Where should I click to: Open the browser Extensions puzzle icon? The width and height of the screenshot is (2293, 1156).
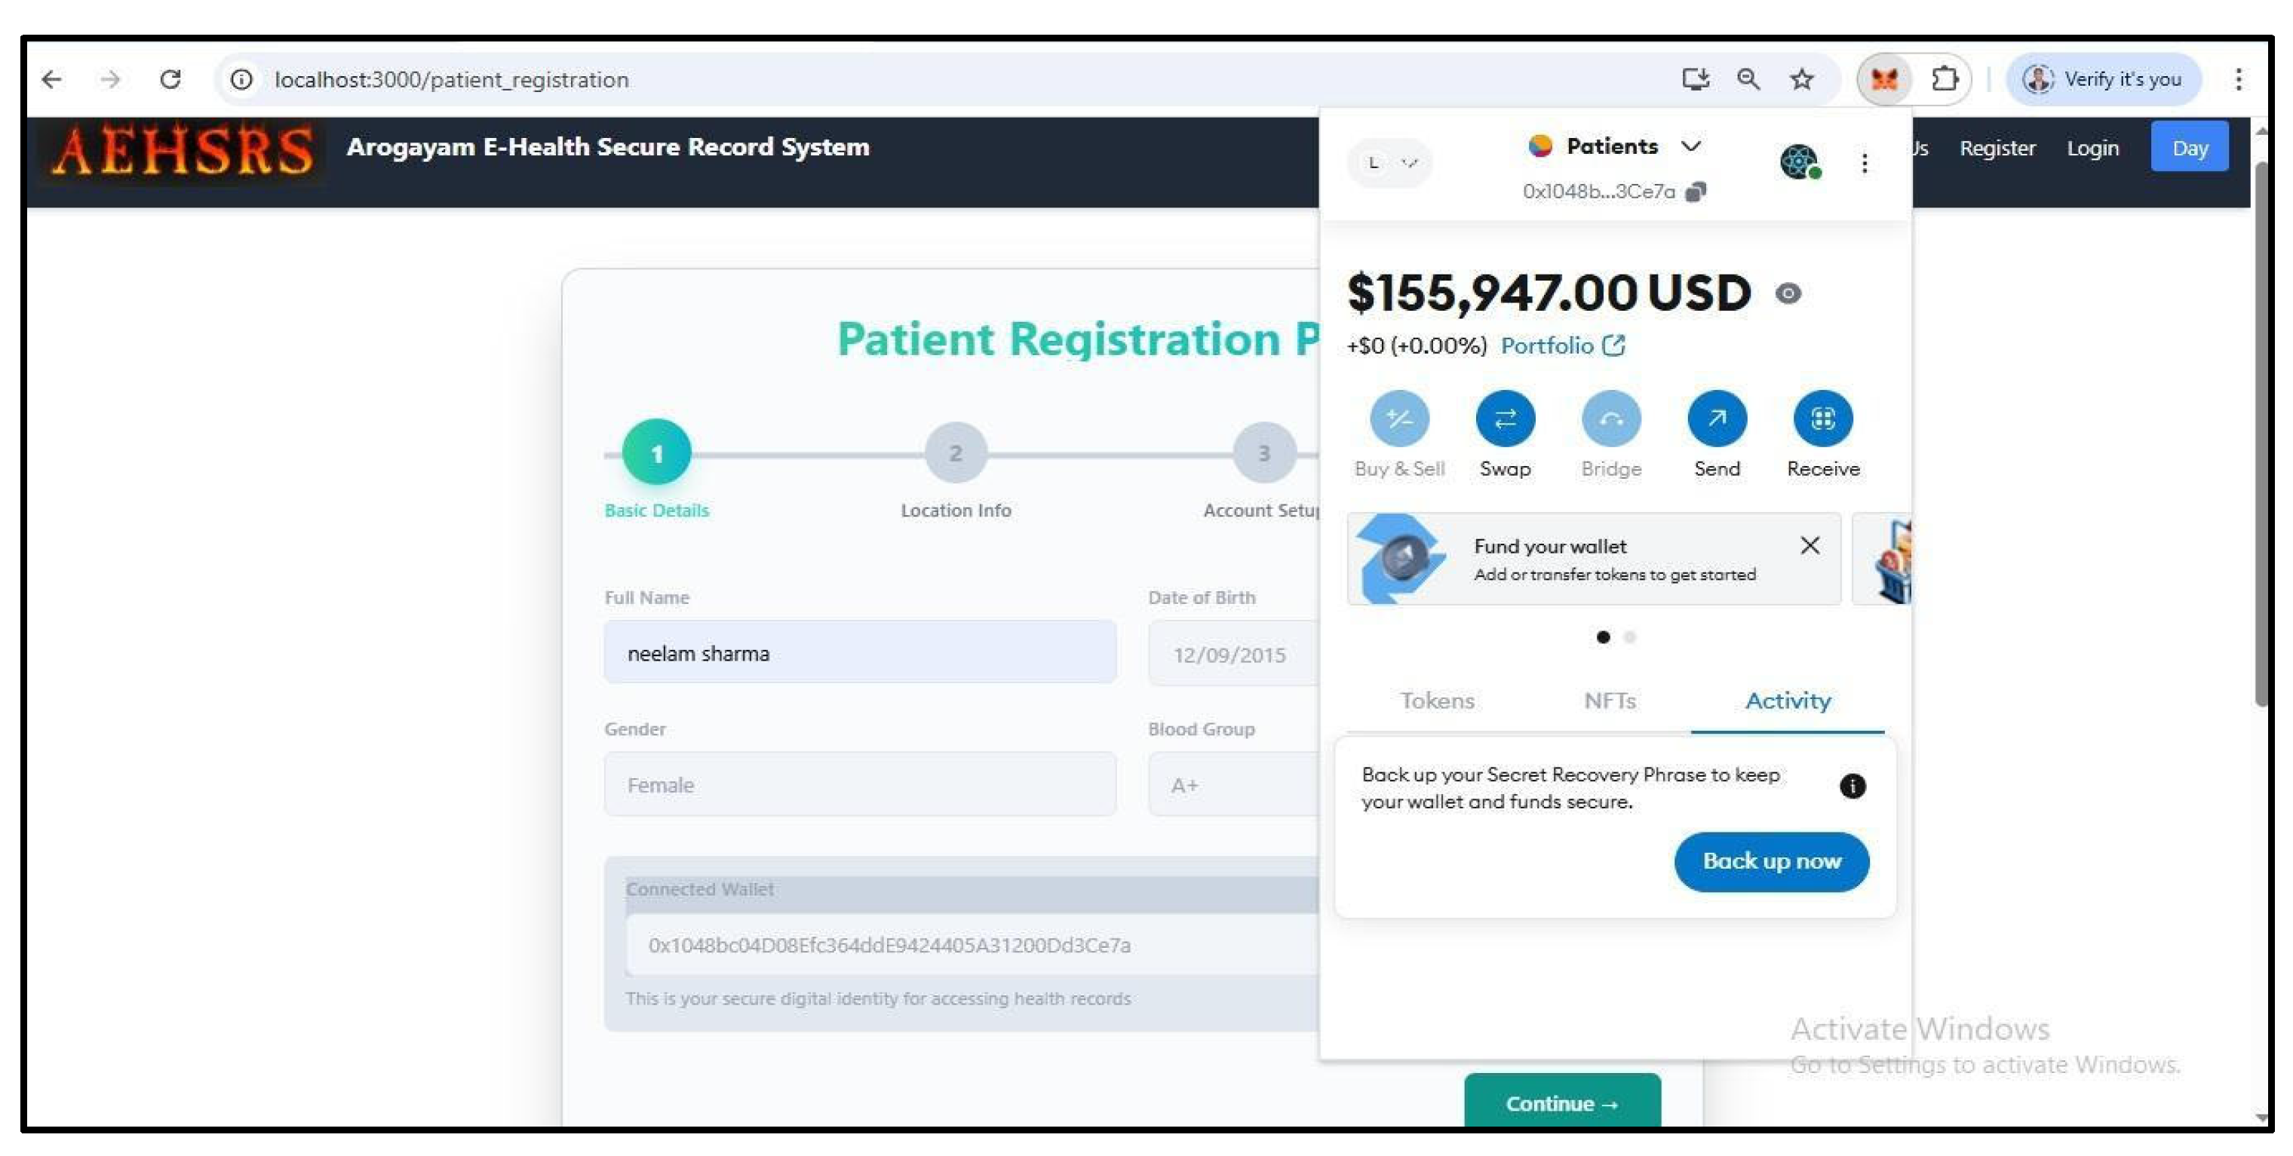click(x=1944, y=79)
